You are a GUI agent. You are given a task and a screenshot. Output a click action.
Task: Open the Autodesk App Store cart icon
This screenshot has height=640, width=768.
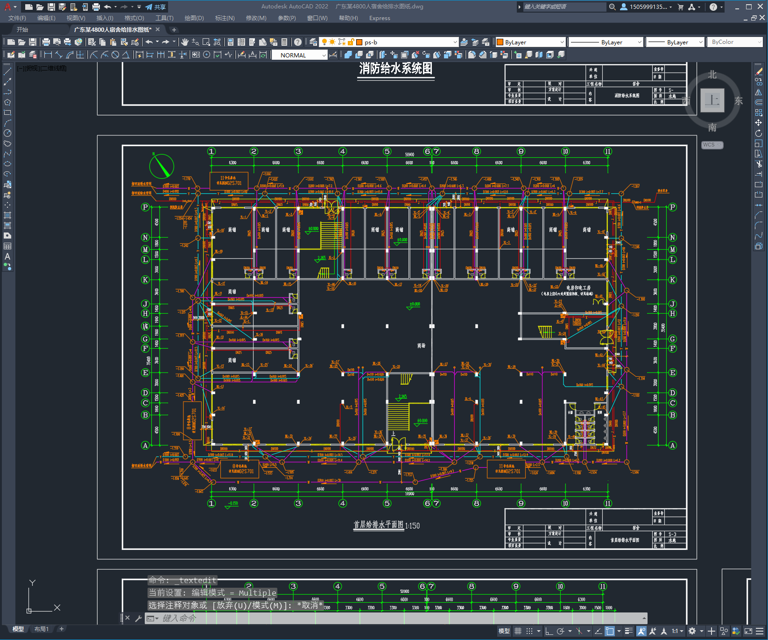681,7
